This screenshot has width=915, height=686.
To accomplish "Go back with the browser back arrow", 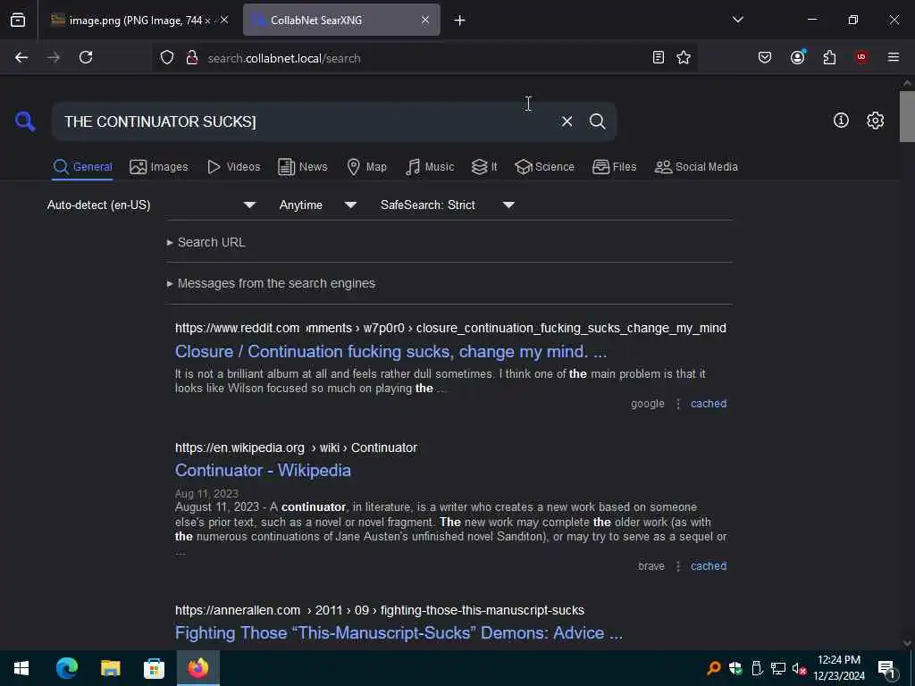I will 21,57.
